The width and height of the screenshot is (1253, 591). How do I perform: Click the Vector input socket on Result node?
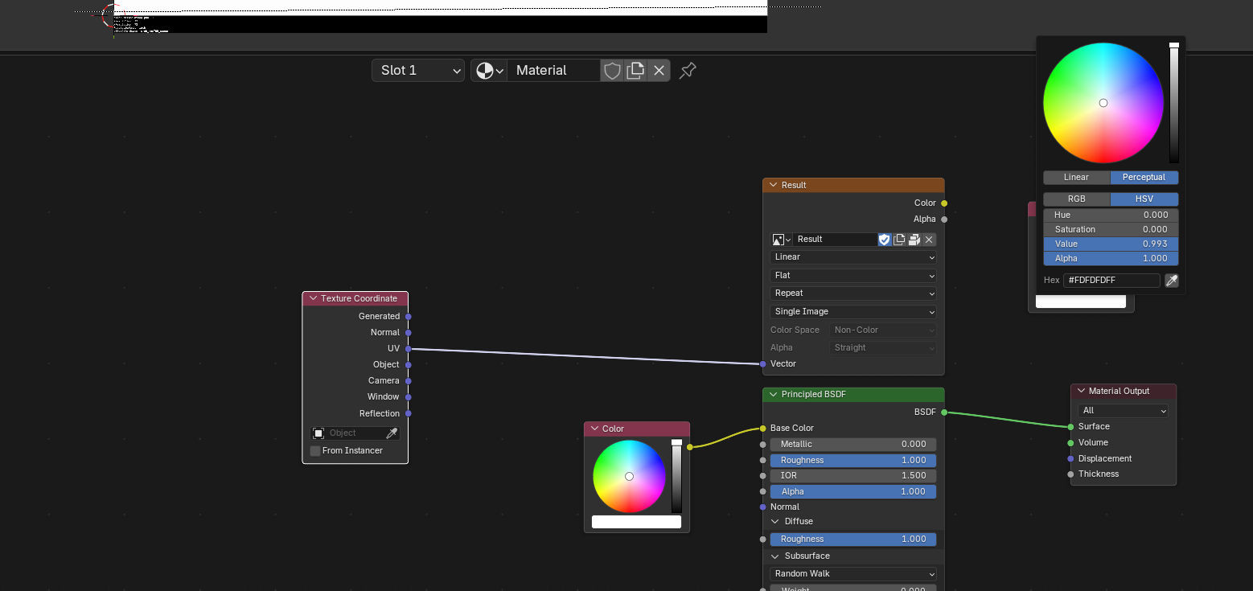coord(763,364)
